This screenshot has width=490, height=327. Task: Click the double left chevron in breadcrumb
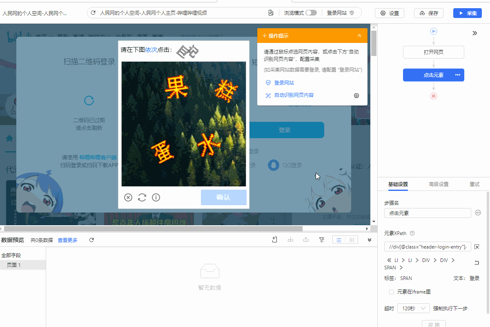coord(389,260)
